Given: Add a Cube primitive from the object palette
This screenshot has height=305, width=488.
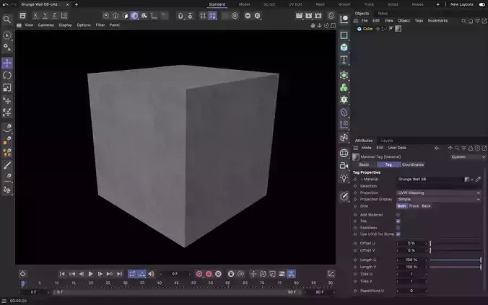Looking at the screenshot, I should click(344, 48).
